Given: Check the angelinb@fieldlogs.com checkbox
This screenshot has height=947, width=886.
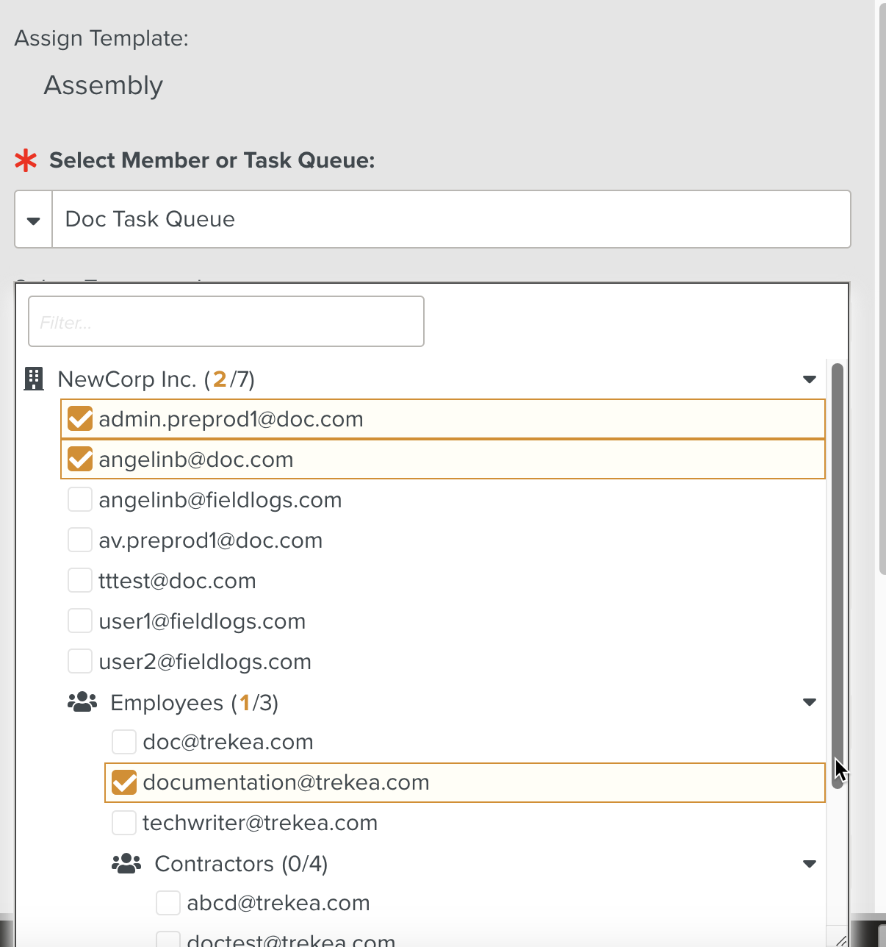Looking at the screenshot, I should click(x=80, y=500).
